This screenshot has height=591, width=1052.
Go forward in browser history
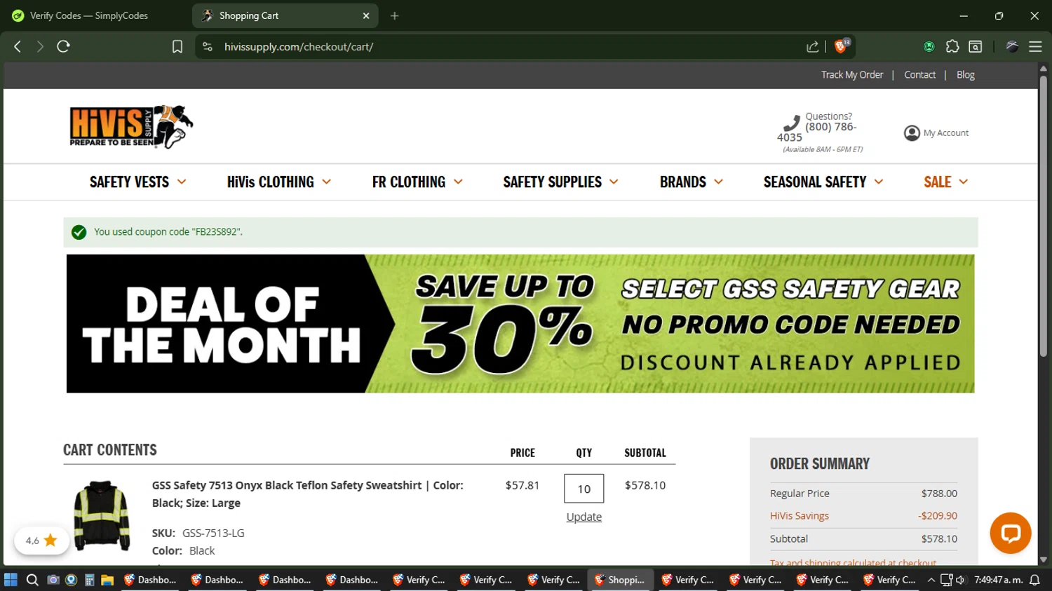40,46
